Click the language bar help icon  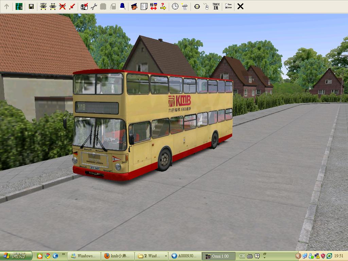[x=257, y=256]
